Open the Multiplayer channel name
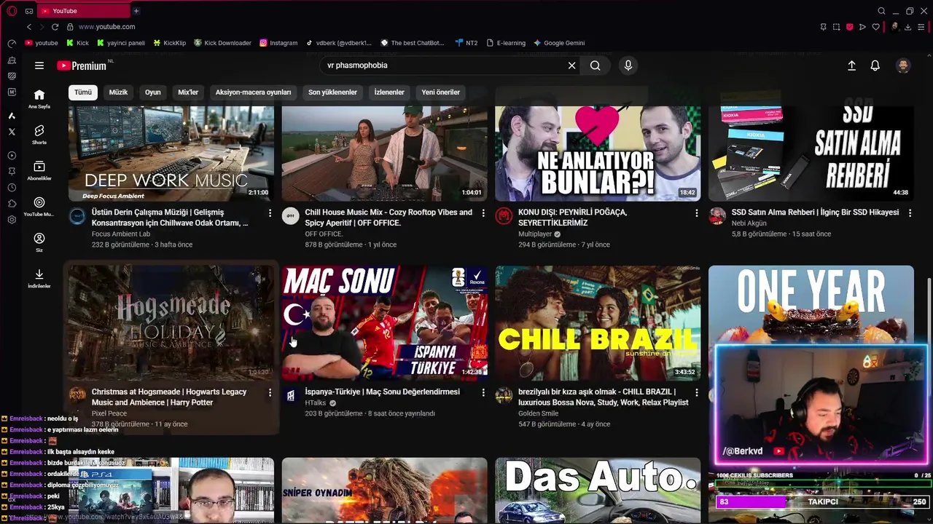Viewport: 933px width, 524px height. [535, 234]
